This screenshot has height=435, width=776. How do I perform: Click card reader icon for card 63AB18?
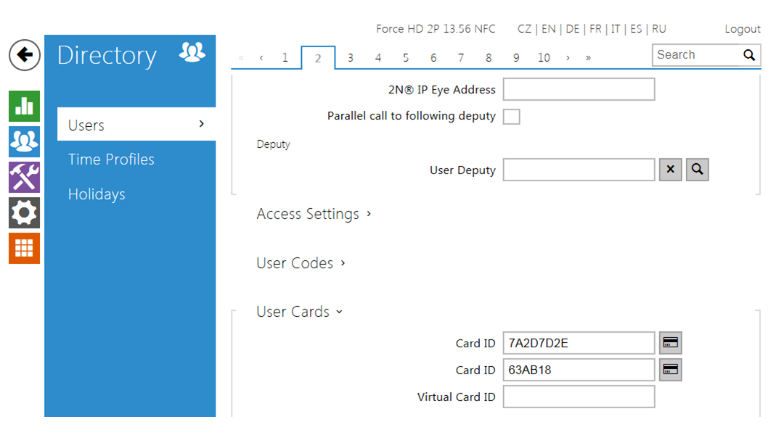[670, 370]
